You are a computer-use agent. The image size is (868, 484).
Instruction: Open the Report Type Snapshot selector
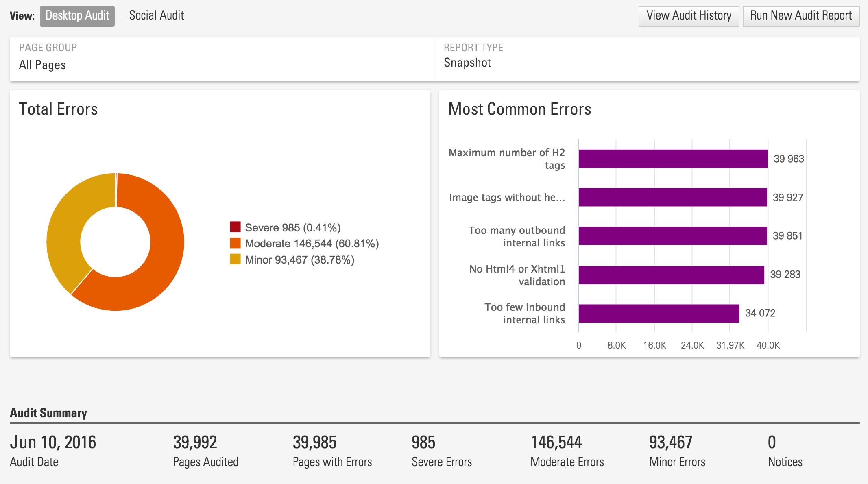467,63
